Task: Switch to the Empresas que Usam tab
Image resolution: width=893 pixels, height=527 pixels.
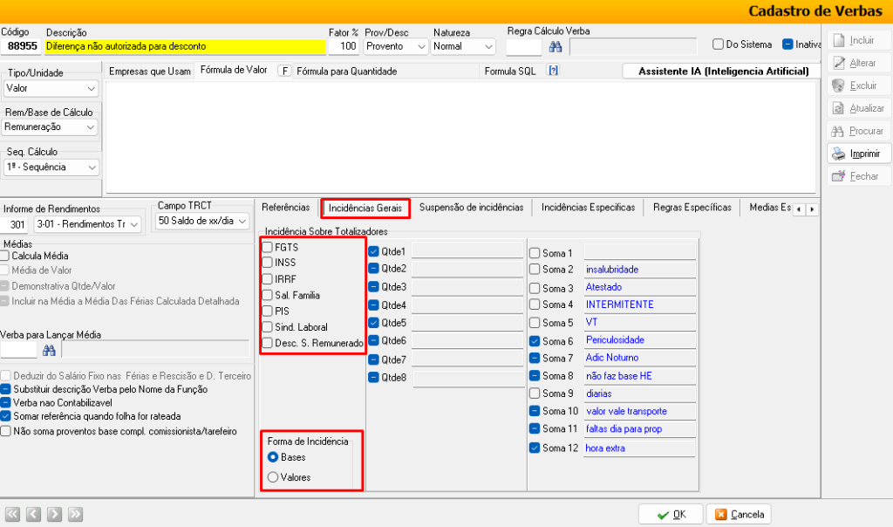Action: click(x=150, y=72)
